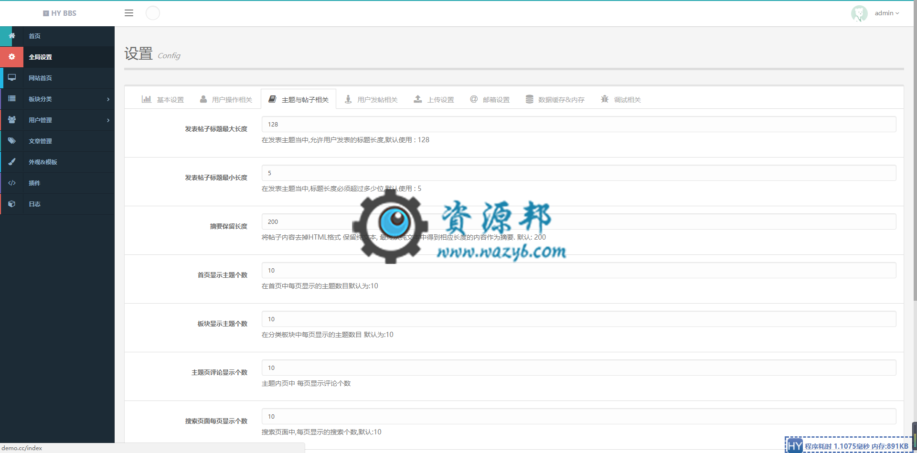Open 首页 in the sidebar
917x453 pixels.
tap(57, 36)
